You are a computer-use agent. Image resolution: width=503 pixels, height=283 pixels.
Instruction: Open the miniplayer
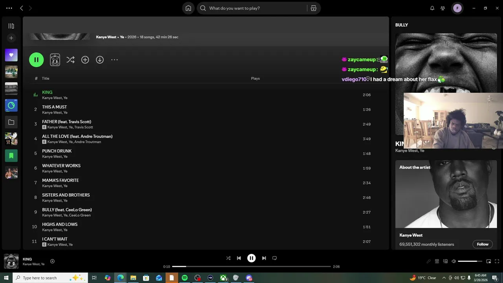click(488, 261)
